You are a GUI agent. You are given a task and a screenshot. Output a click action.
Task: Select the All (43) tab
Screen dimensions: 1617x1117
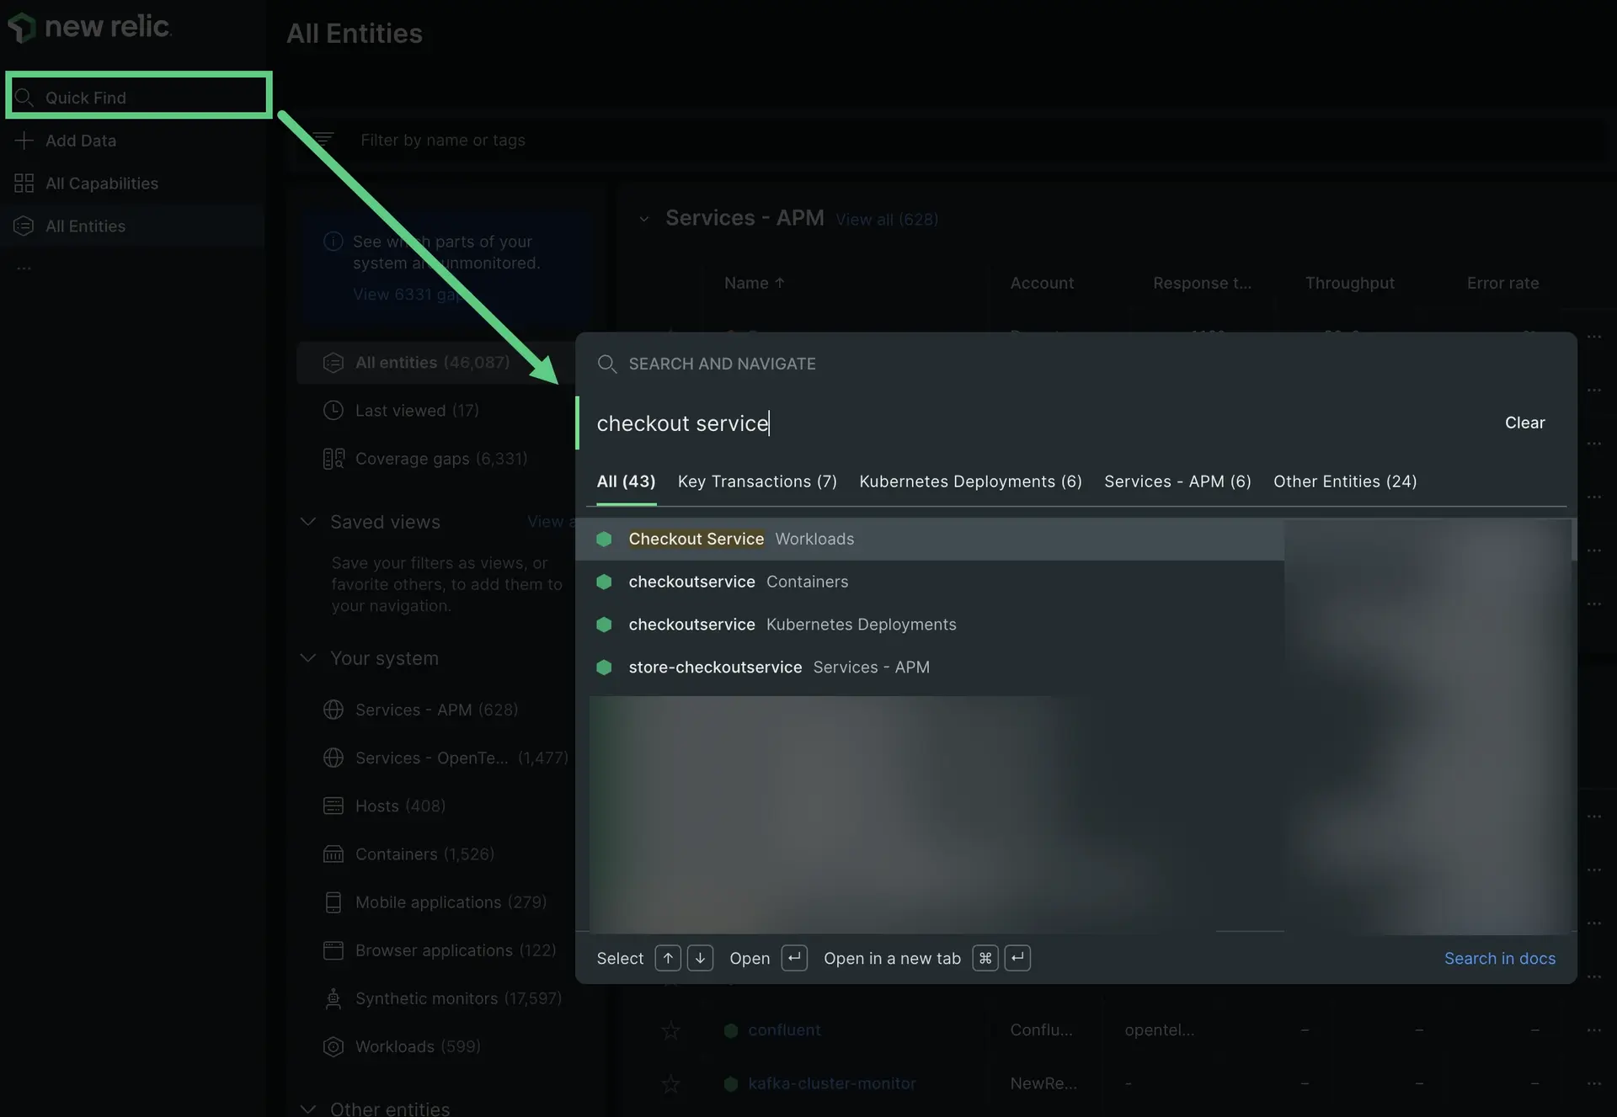pos(626,481)
